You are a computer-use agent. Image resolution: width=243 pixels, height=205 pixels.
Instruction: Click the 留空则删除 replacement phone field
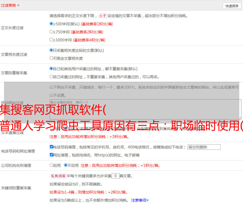click(204, 147)
